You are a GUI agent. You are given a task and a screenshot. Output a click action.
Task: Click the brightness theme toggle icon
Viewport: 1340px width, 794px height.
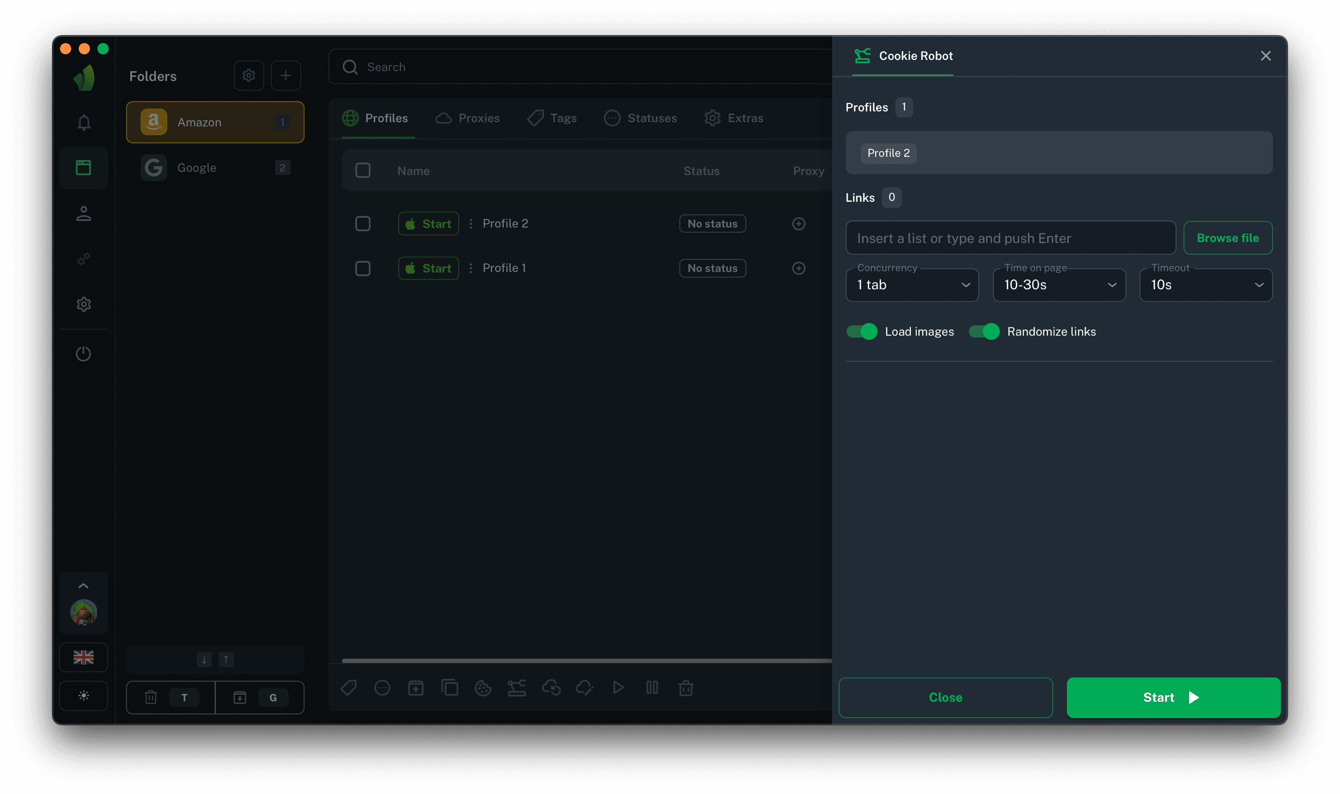pos(83,696)
